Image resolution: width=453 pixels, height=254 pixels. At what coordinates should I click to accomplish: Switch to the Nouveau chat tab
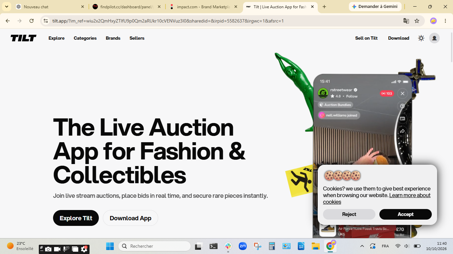coord(50,7)
